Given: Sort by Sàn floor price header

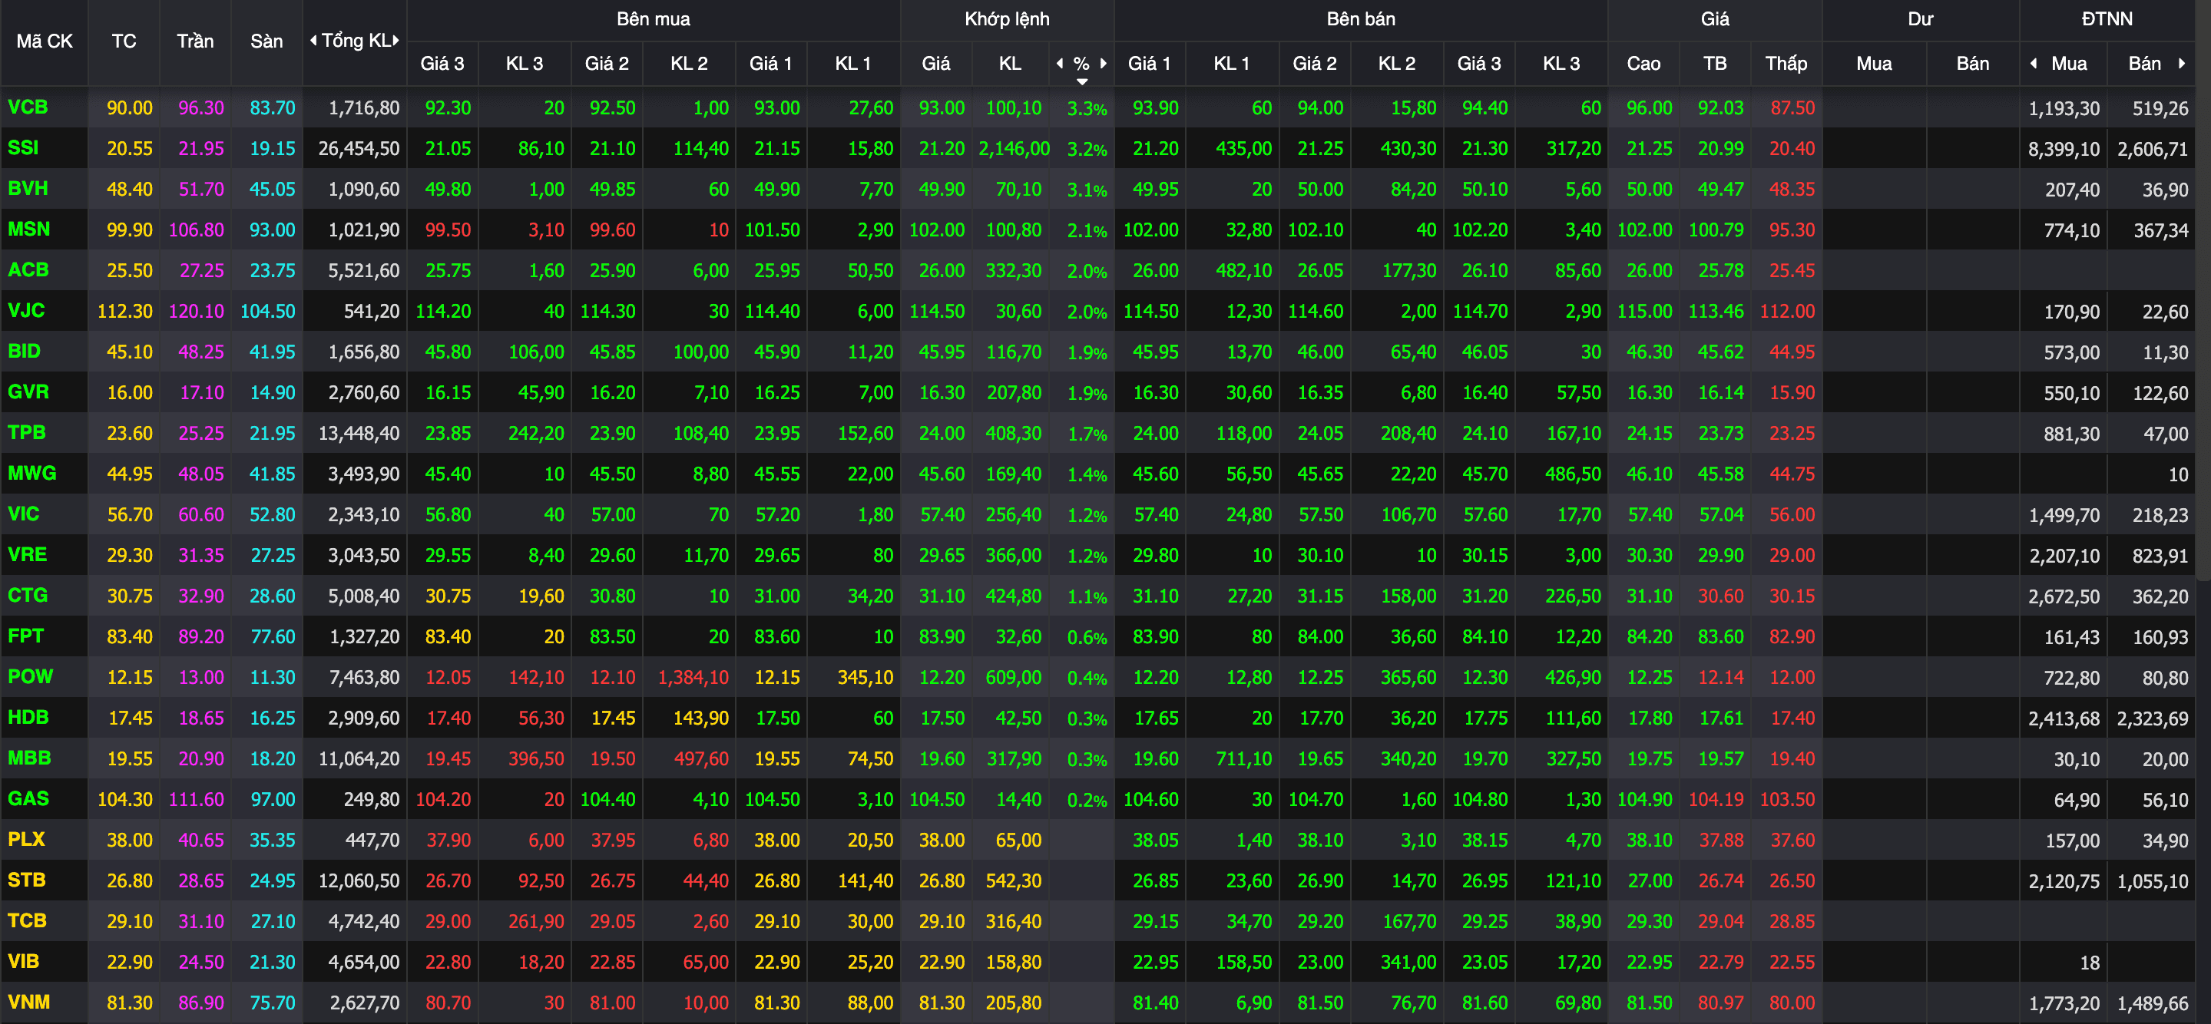Looking at the screenshot, I should coord(266,41).
